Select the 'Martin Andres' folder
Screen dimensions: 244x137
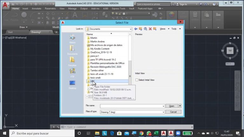click(98, 42)
